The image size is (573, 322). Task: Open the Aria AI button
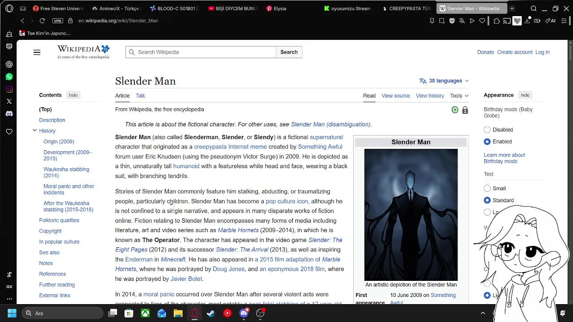point(551,21)
